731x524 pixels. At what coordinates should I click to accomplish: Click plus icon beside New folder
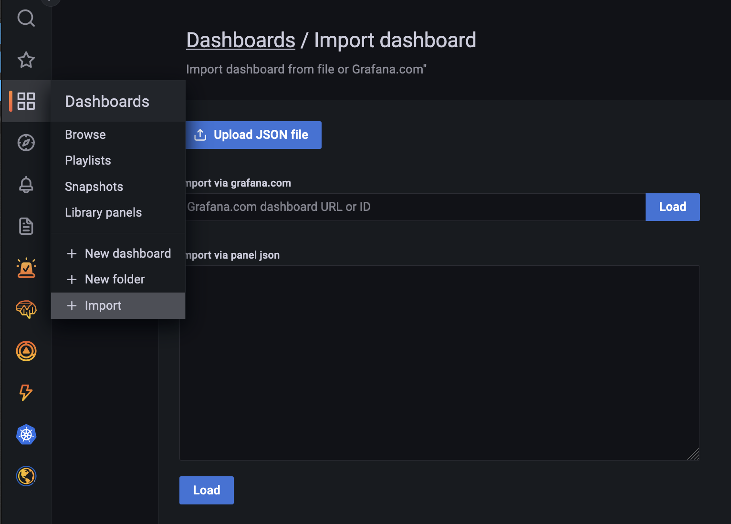coord(72,279)
